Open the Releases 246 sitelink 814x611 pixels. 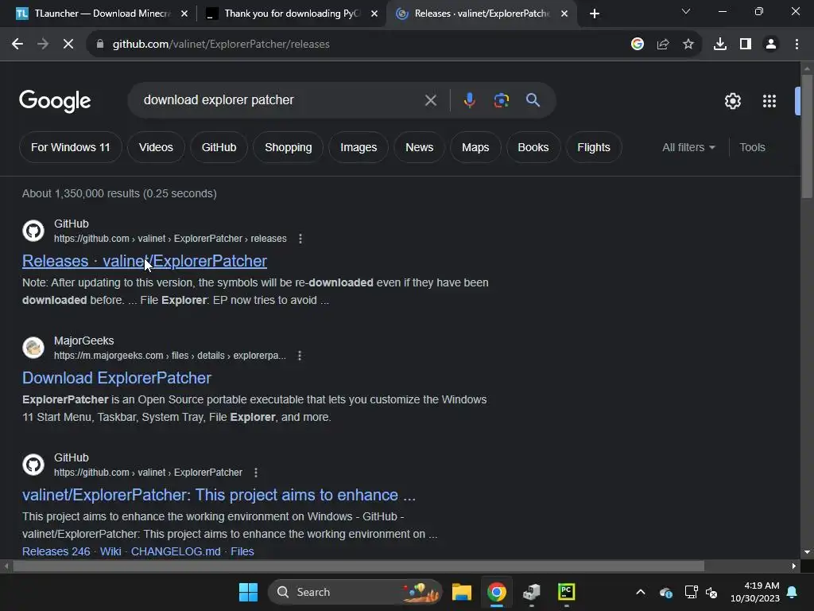pos(56,551)
